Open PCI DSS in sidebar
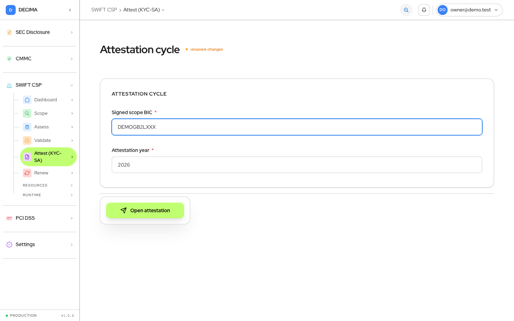 tap(40, 218)
